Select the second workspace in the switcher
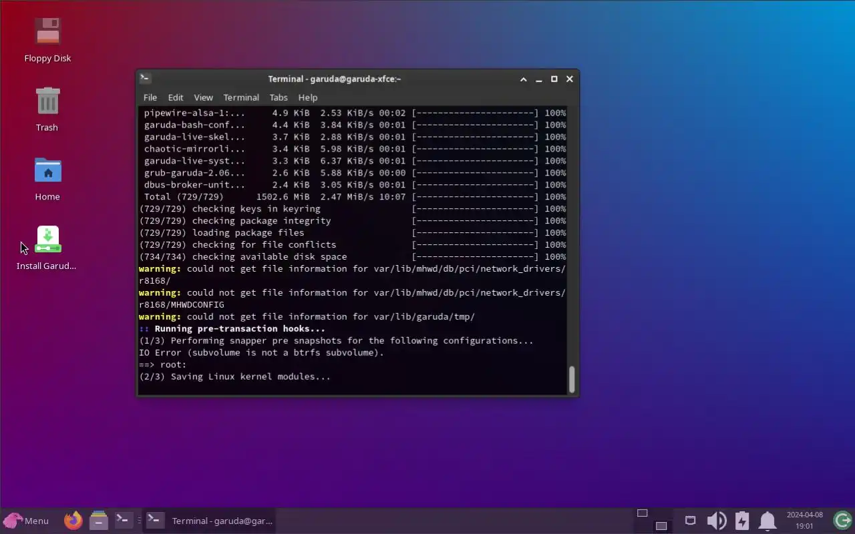Viewport: 855px width, 534px height. (661, 526)
